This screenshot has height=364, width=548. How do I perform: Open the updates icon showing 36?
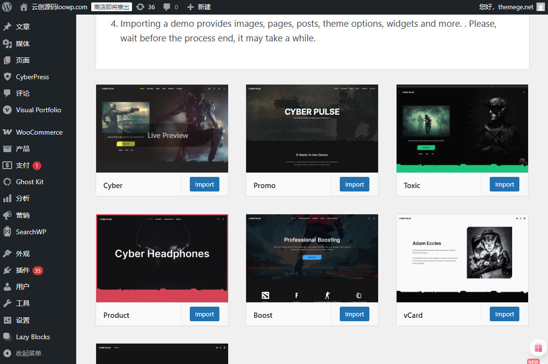coord(140,7)
